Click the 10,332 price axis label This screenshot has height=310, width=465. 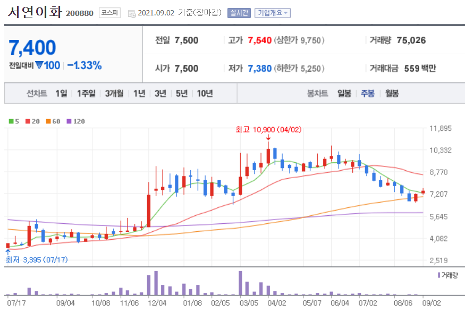tap(441, 150)
